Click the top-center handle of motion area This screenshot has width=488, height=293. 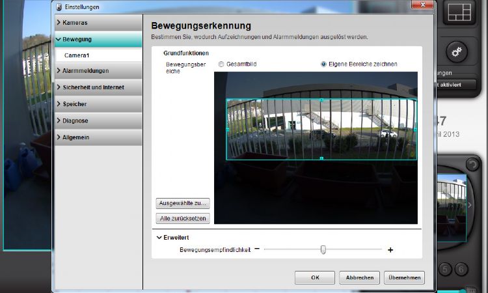[x=321, y=100]
